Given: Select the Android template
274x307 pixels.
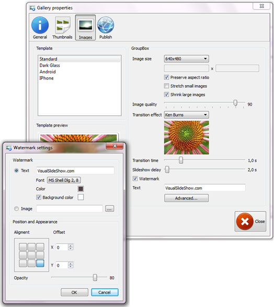Looking at the screenshot, I should tap(79, 72).
